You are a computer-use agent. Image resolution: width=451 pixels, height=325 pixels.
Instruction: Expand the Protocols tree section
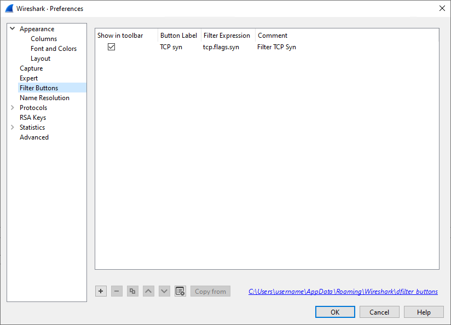point(12,108)
